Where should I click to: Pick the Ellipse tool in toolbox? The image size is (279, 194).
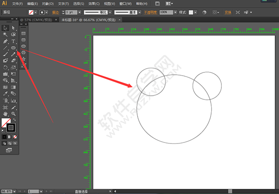pos(13,48)
